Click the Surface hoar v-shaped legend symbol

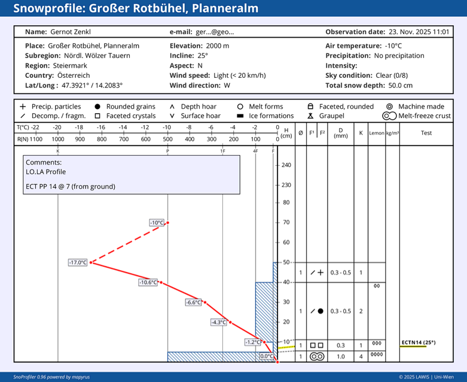tap(172, 116)
